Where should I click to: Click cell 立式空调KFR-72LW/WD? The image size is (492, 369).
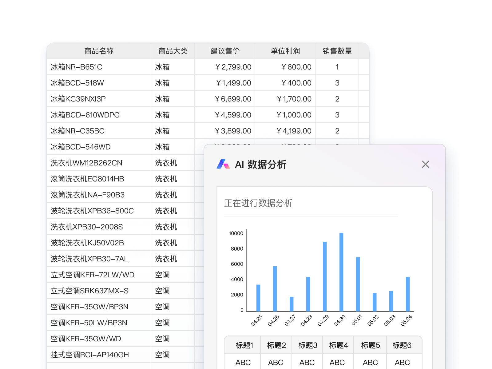pyautogui.click(x=99, y=275)
